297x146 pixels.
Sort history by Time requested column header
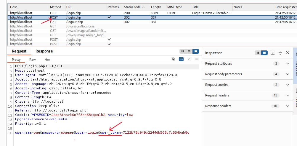286,7
